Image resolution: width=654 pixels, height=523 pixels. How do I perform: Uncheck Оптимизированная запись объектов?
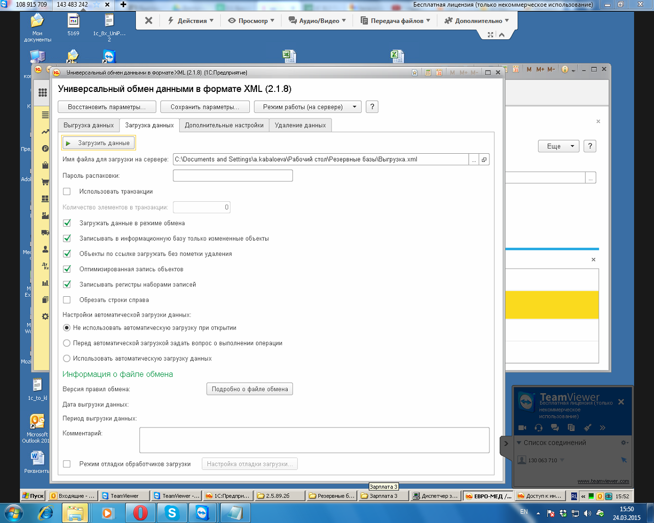(67, 269)
